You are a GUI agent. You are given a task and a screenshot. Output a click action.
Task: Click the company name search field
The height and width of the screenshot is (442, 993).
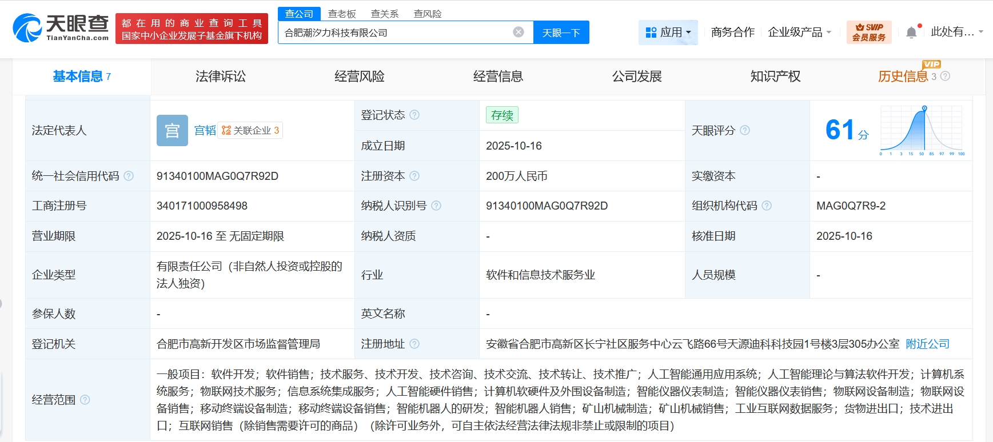[394, 33]
